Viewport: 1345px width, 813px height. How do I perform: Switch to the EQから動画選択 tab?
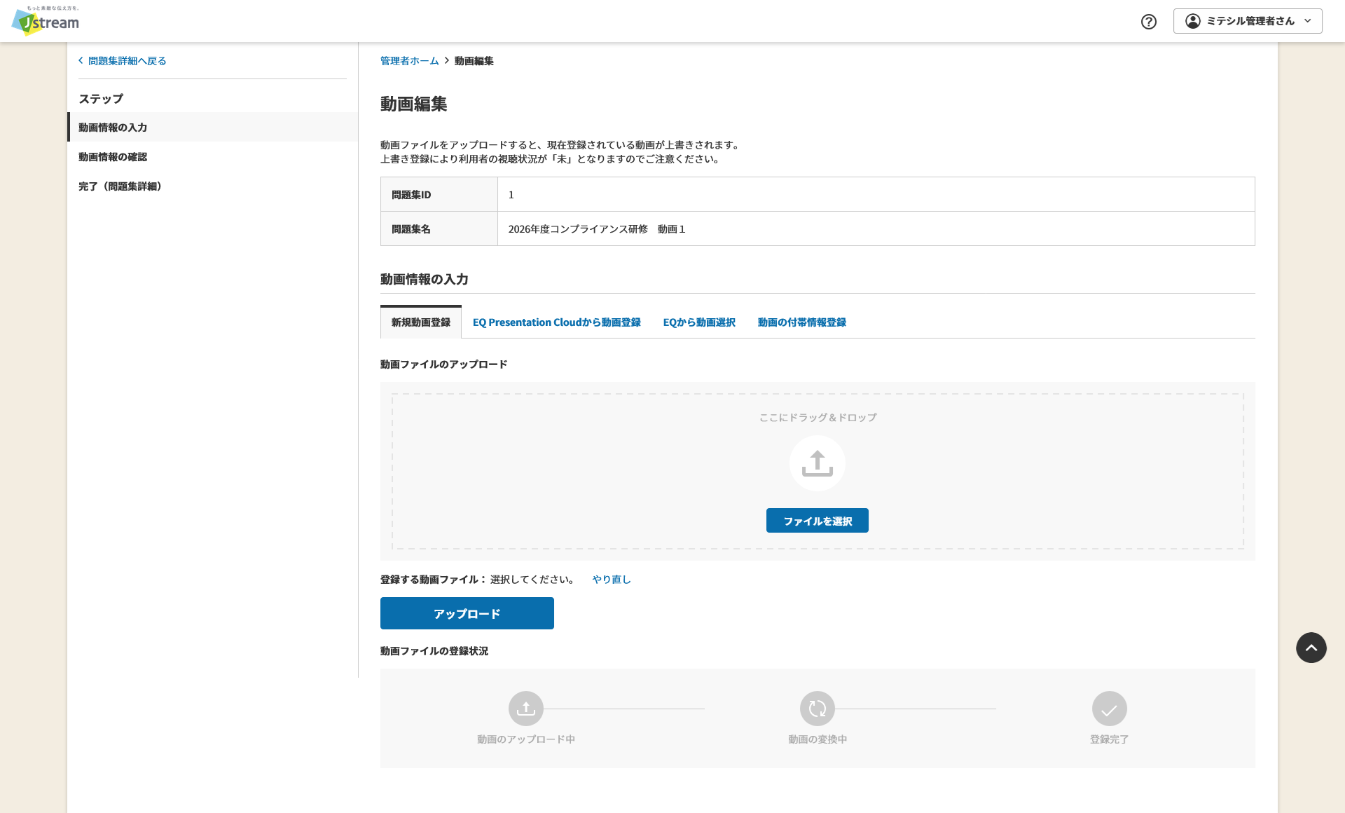699,322
